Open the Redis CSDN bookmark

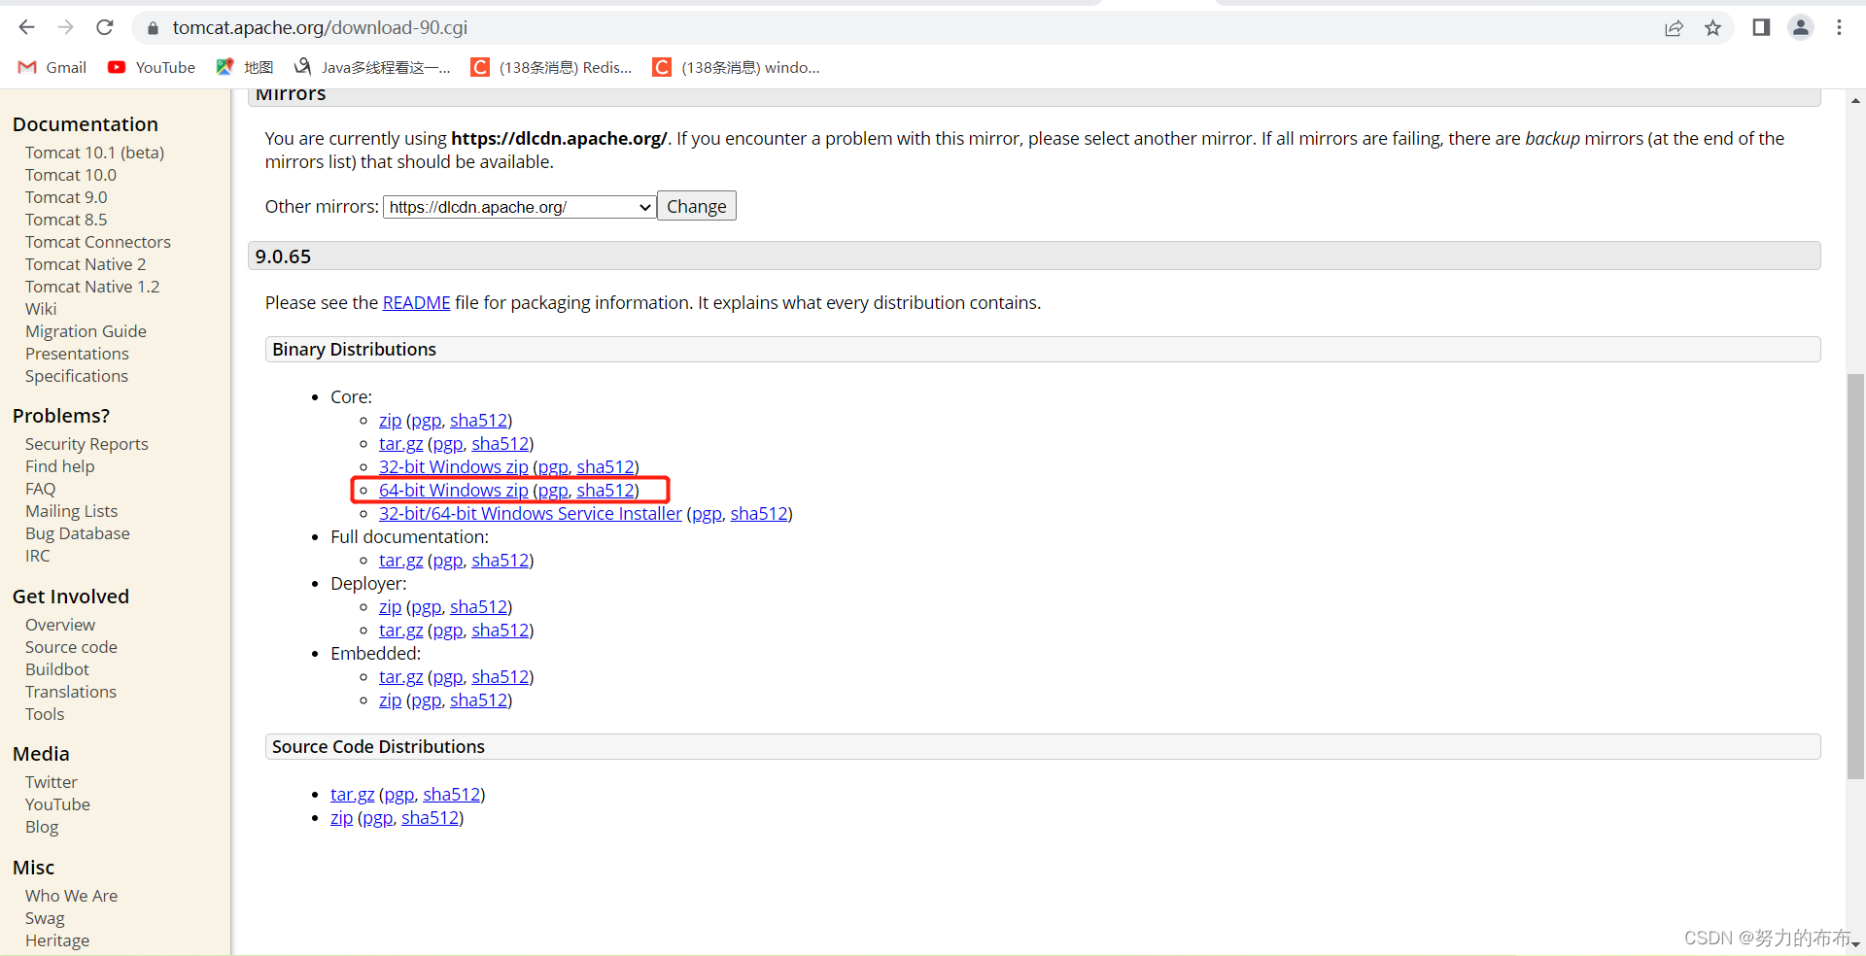551,67
